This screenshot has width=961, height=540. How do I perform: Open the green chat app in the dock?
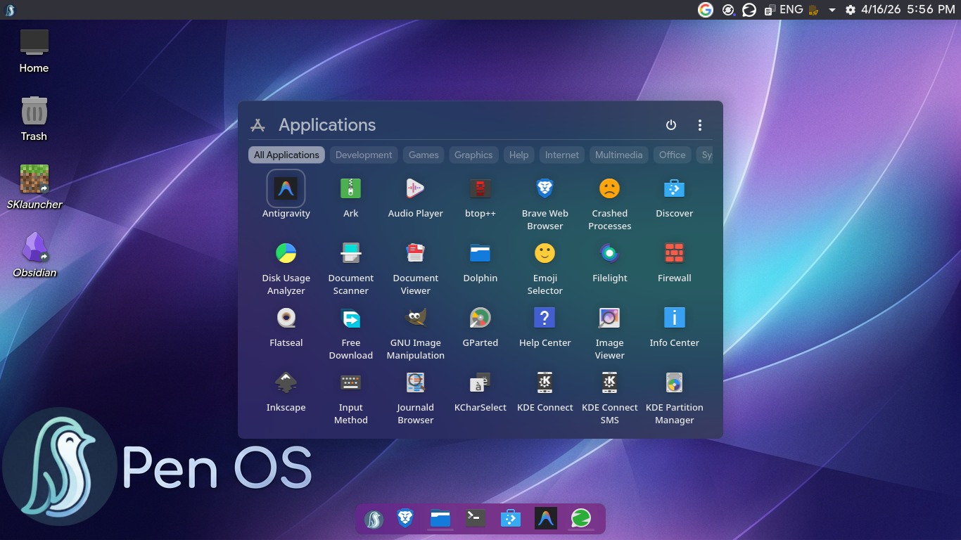(x=581, y=519)
